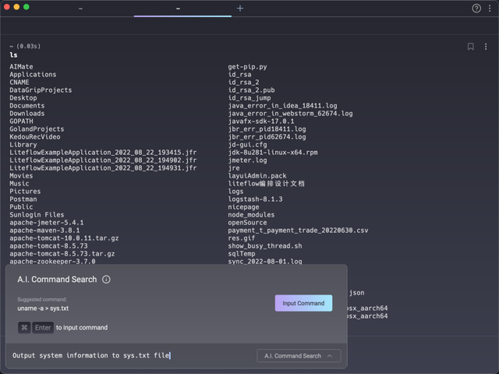
Task: Switch to the first terminal tab
Action: point(81,8)
